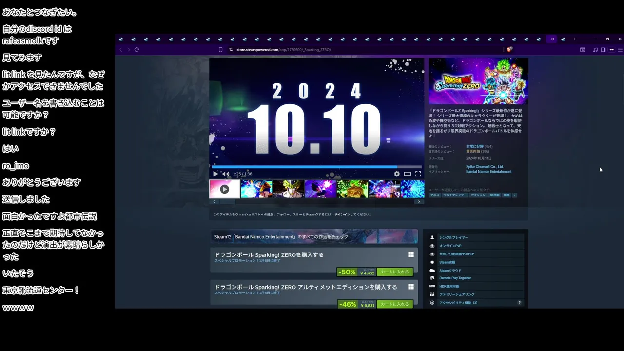
Task: Click the -50% discount label
Action: 347,272
